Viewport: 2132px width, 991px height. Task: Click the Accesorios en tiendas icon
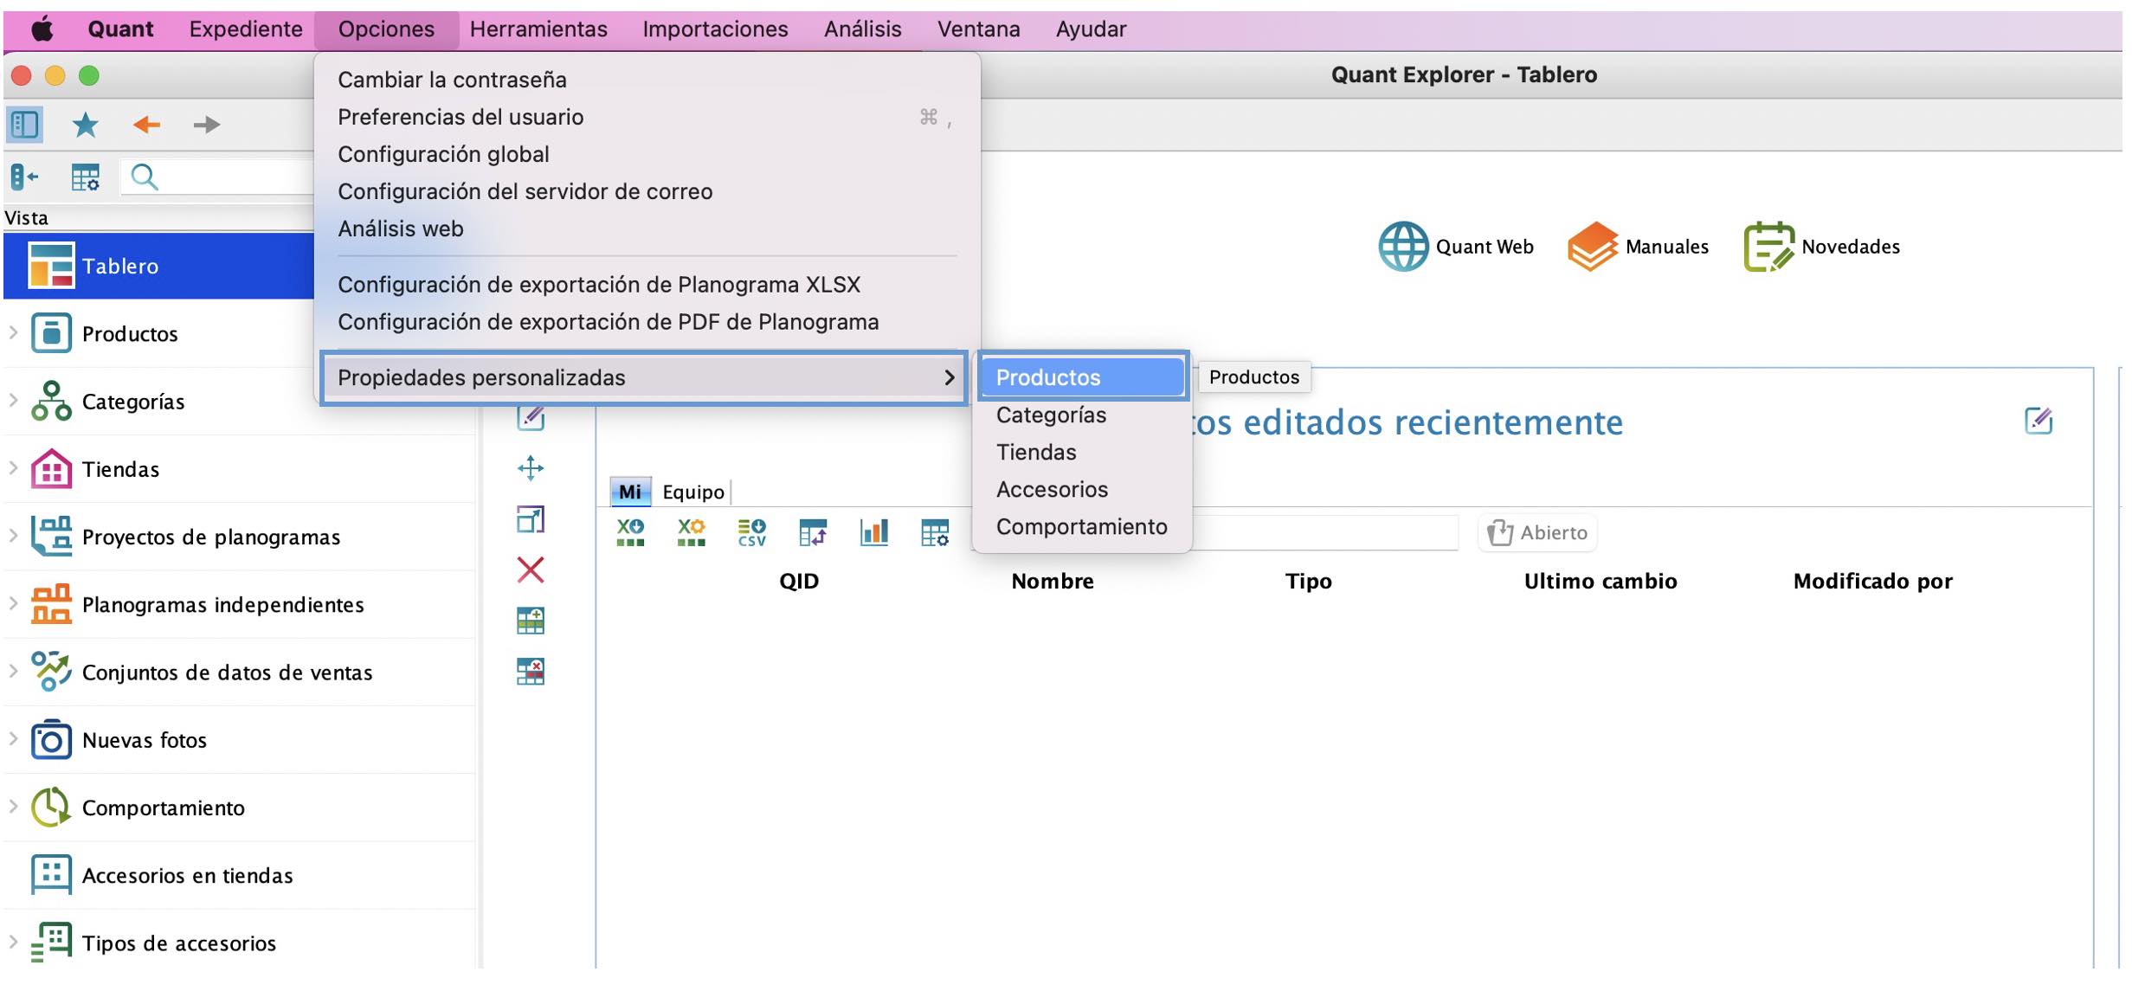[x=51, y=875]
